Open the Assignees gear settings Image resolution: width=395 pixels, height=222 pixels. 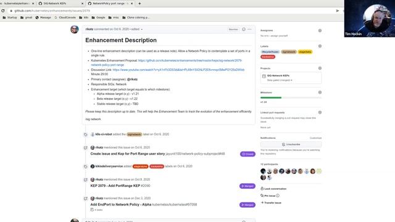click(x=320, y=30)
